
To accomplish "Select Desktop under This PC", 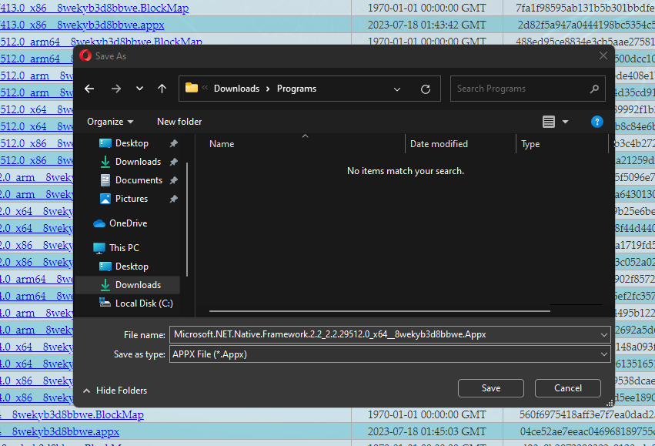I will click(132, 267).
